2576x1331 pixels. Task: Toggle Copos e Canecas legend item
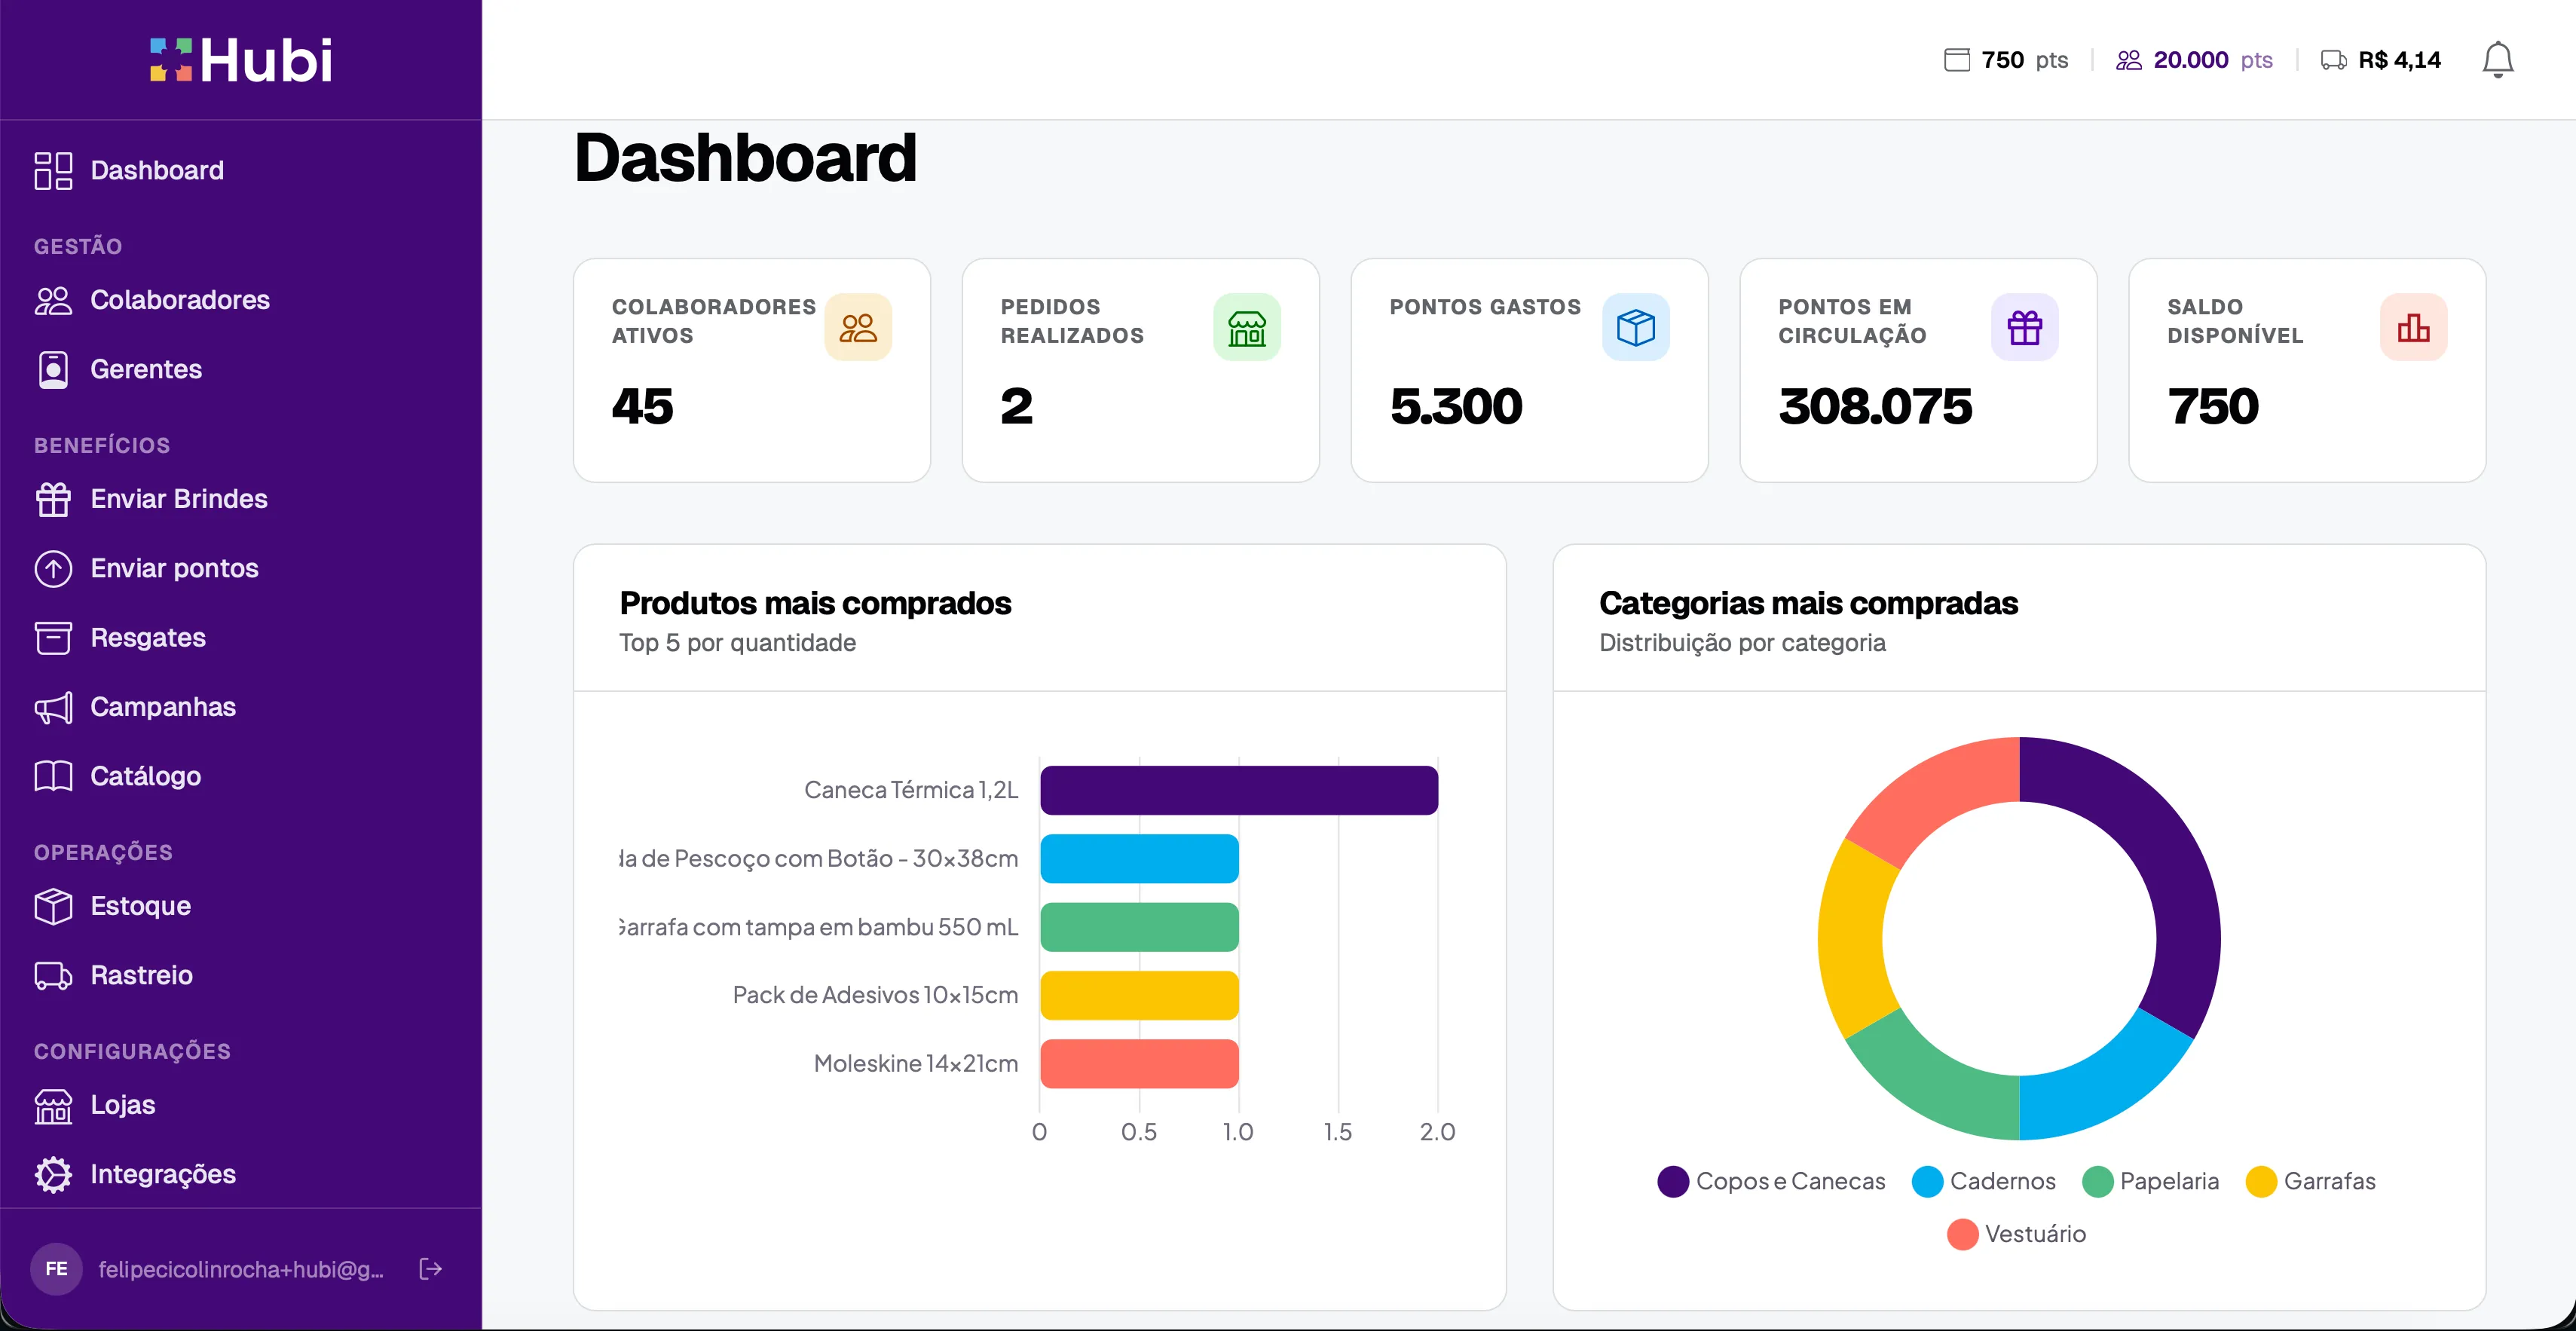point(1771,1181)
